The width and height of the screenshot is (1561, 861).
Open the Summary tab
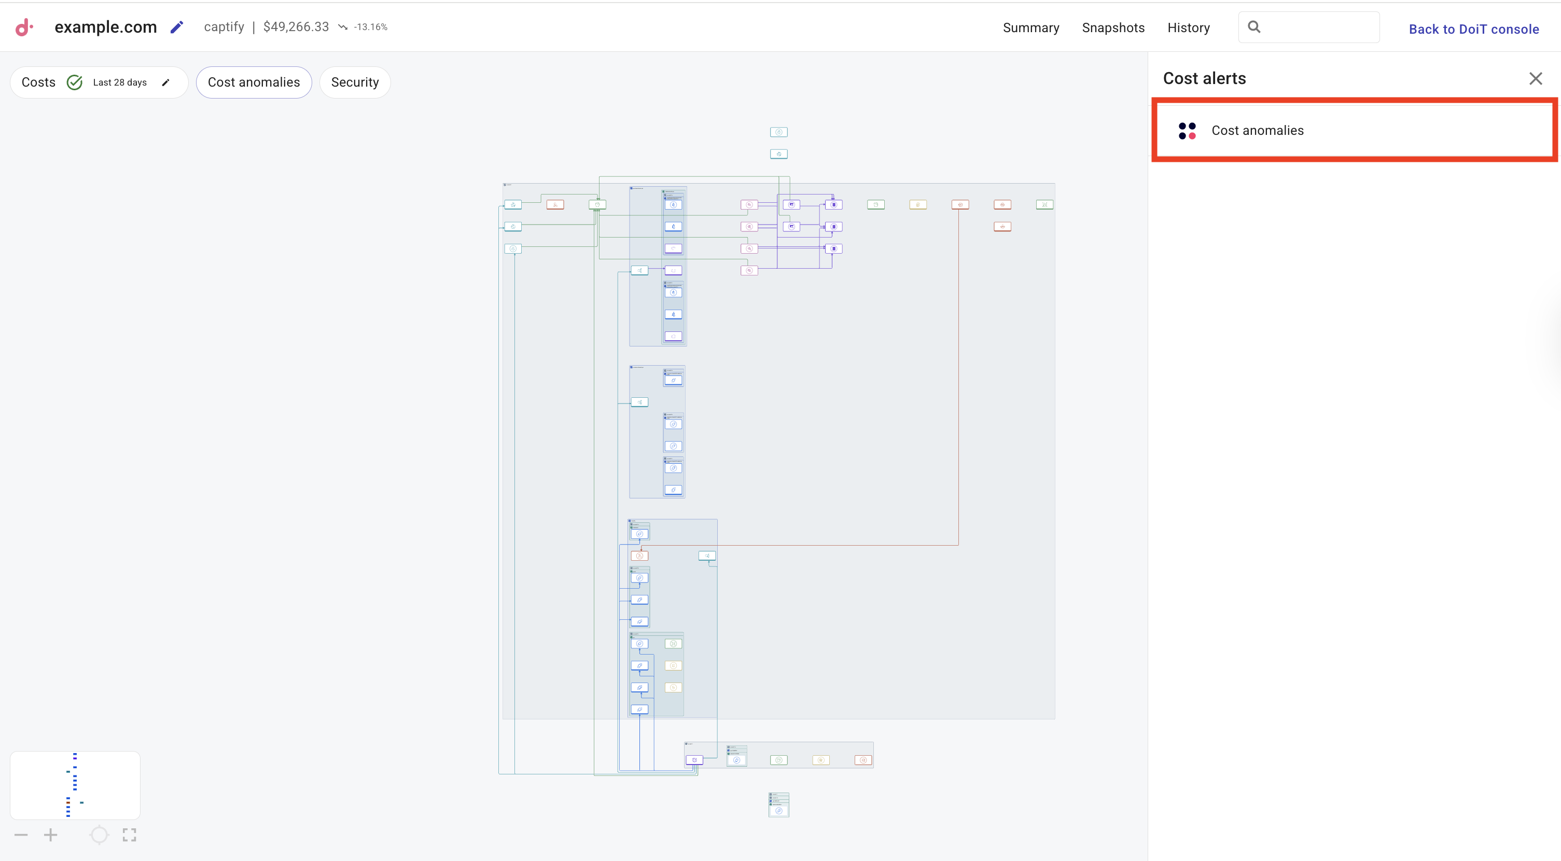coord(1031,28)
